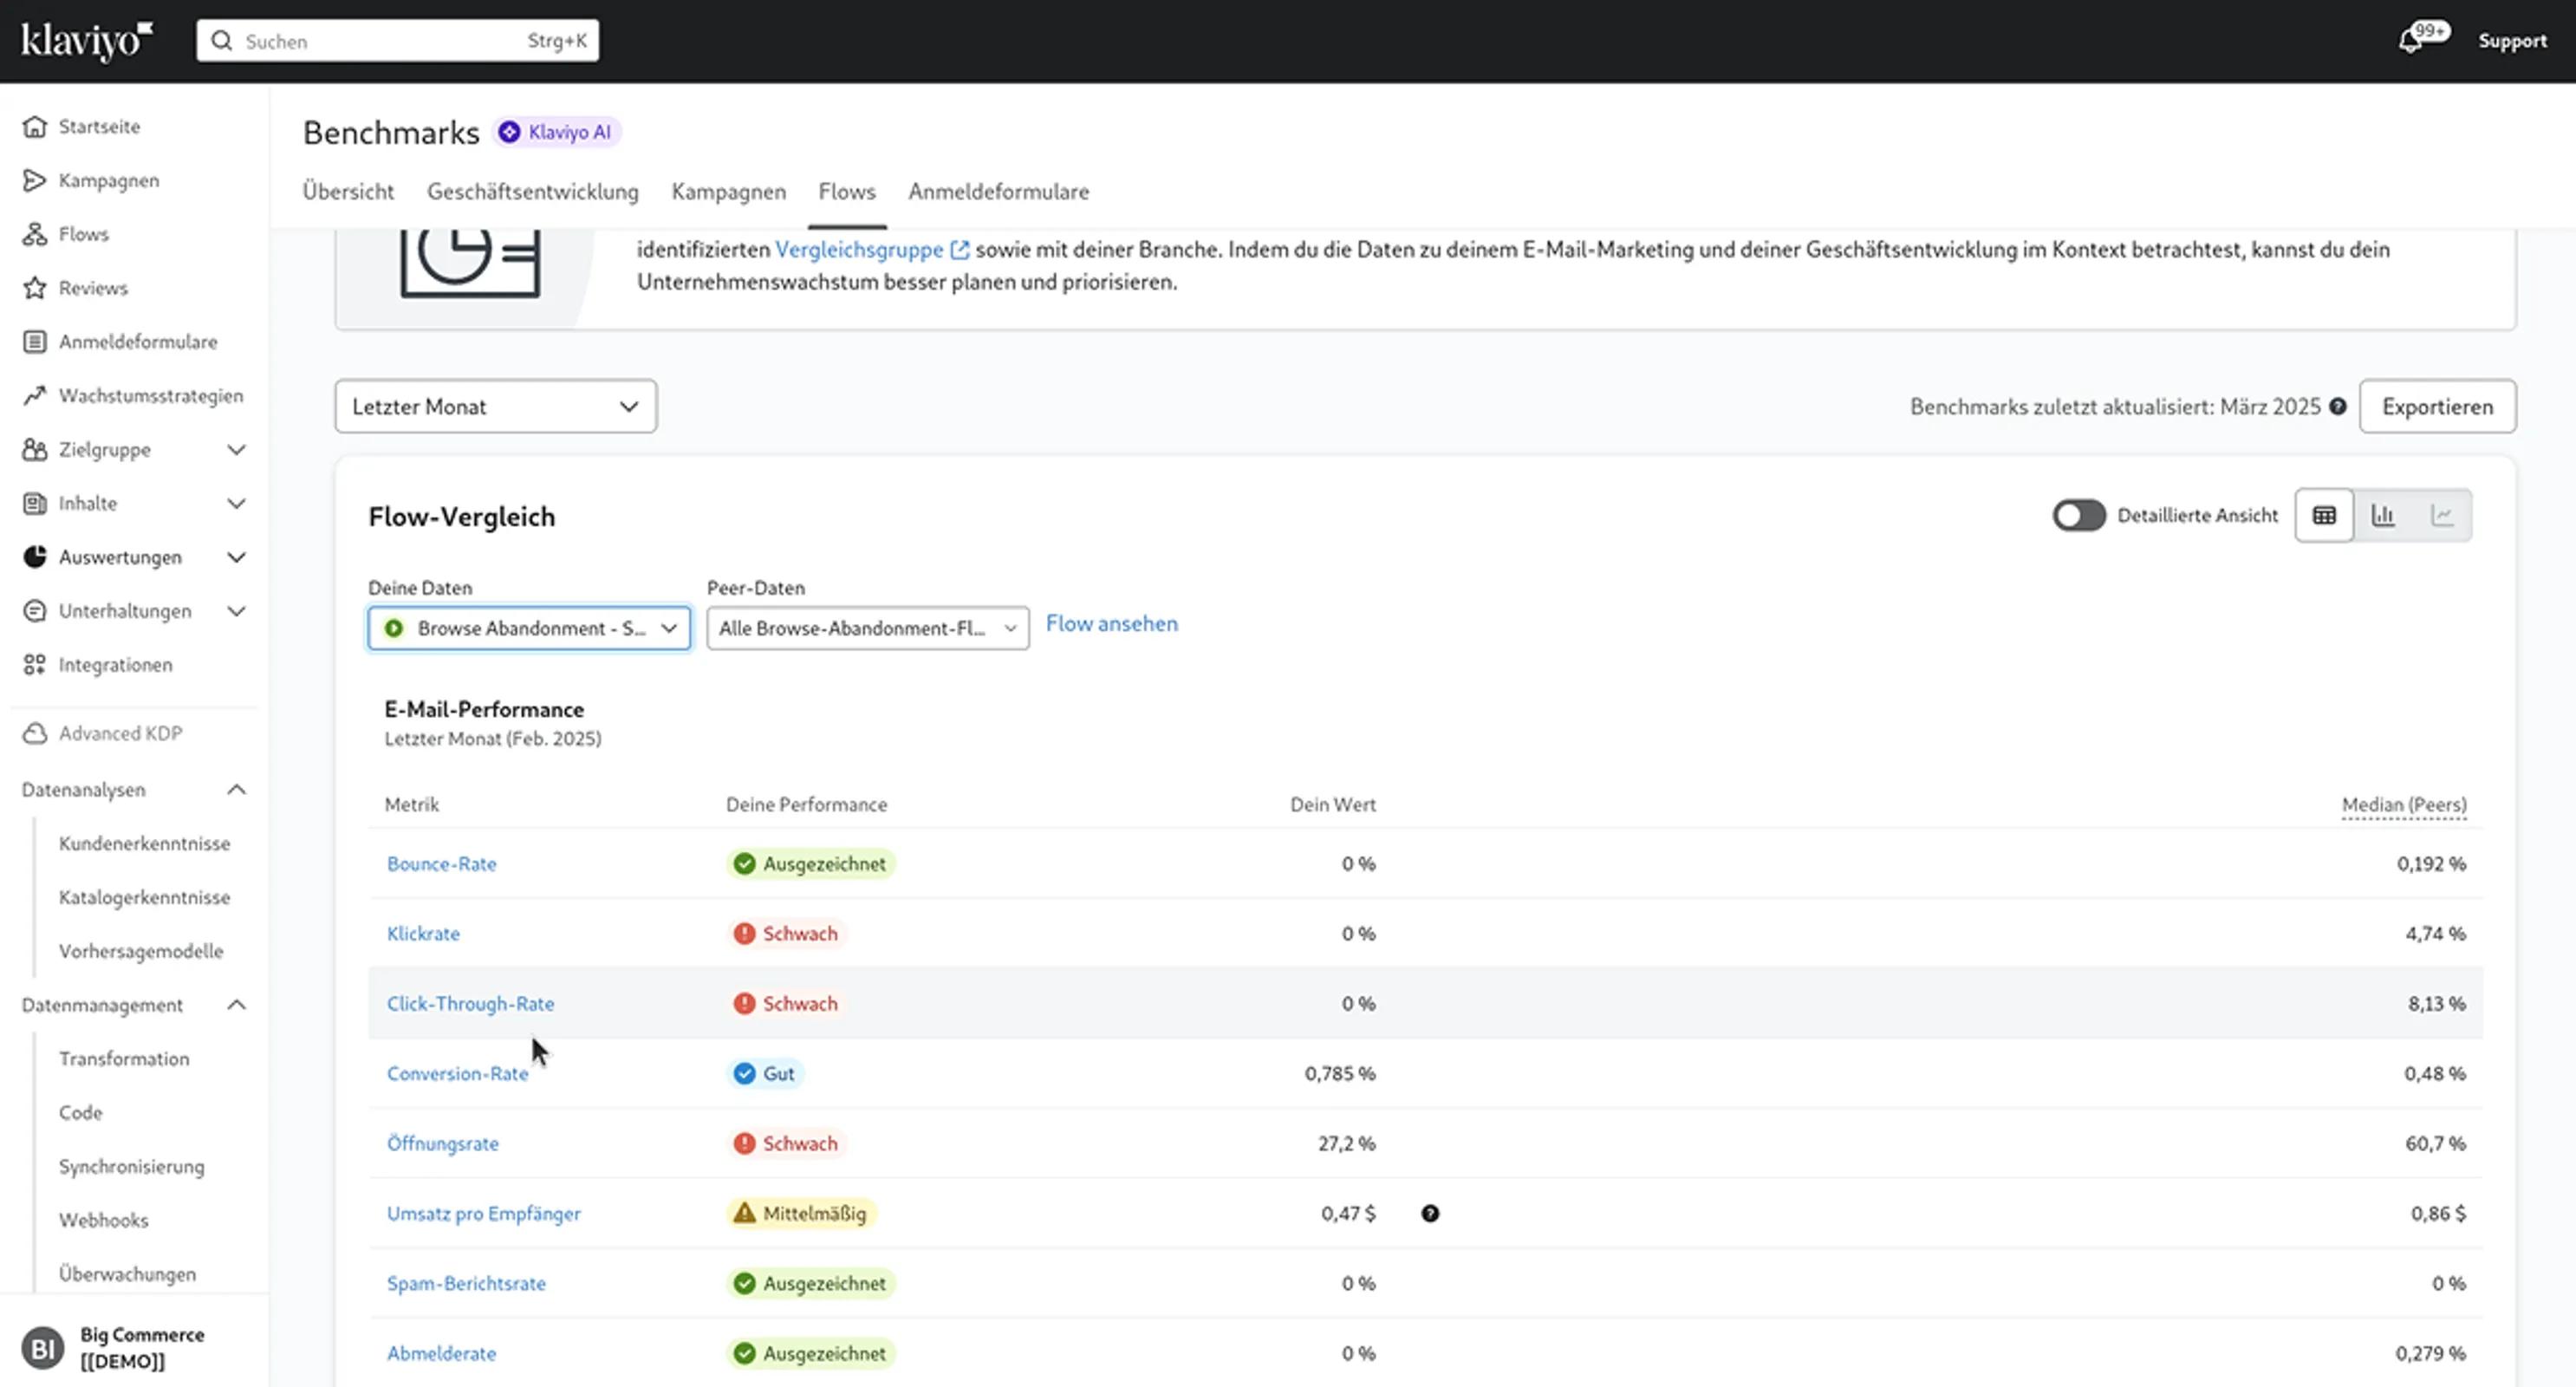Open Startseite from the sidebar
Viewport: 2576px width, 1387px height.
pos(99,127)
